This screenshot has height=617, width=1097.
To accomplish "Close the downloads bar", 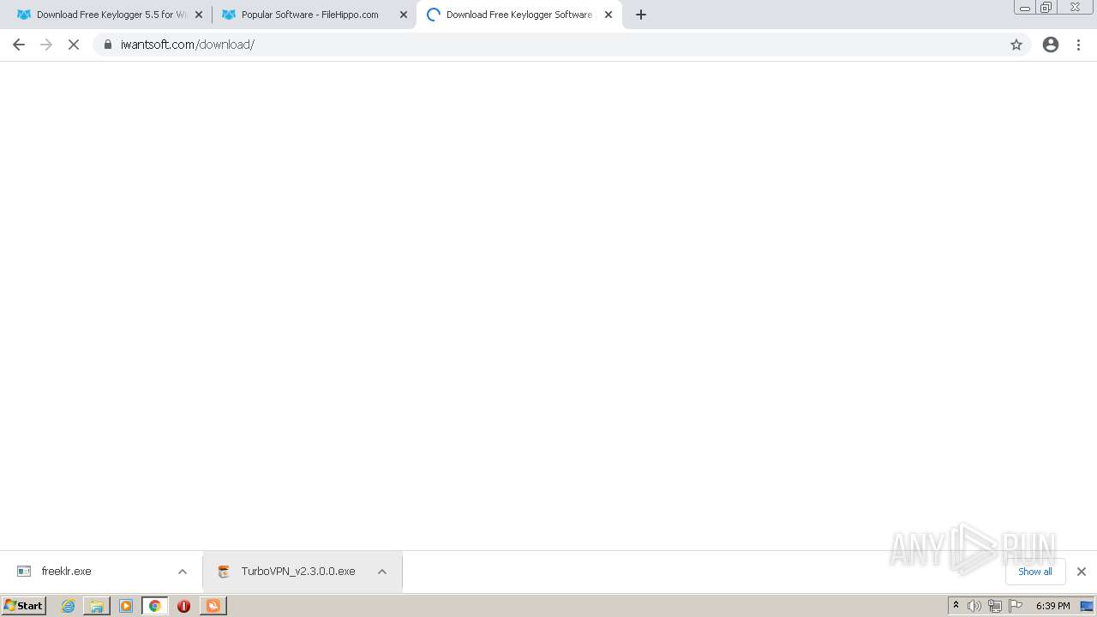I will point(1082,572).
